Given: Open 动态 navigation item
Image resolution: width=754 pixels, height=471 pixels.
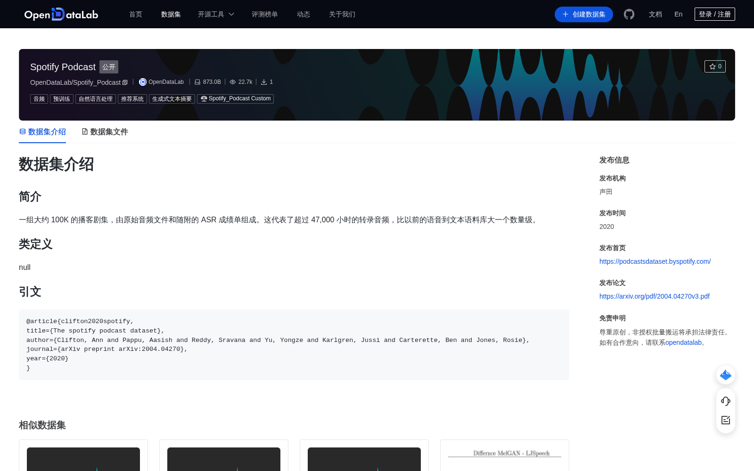Looking at the screenshot, I should (303, 14).
